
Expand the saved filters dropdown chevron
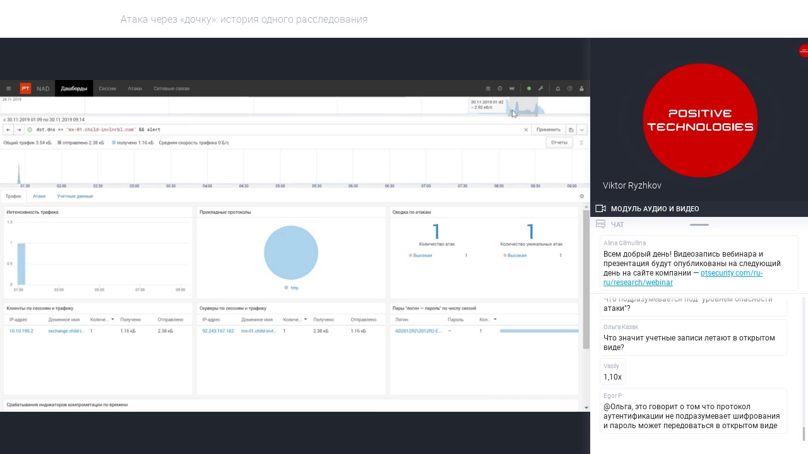coord(581,130)
